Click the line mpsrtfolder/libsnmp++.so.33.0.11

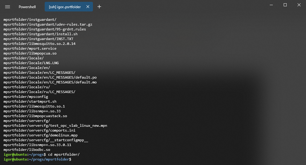(37, 145)
